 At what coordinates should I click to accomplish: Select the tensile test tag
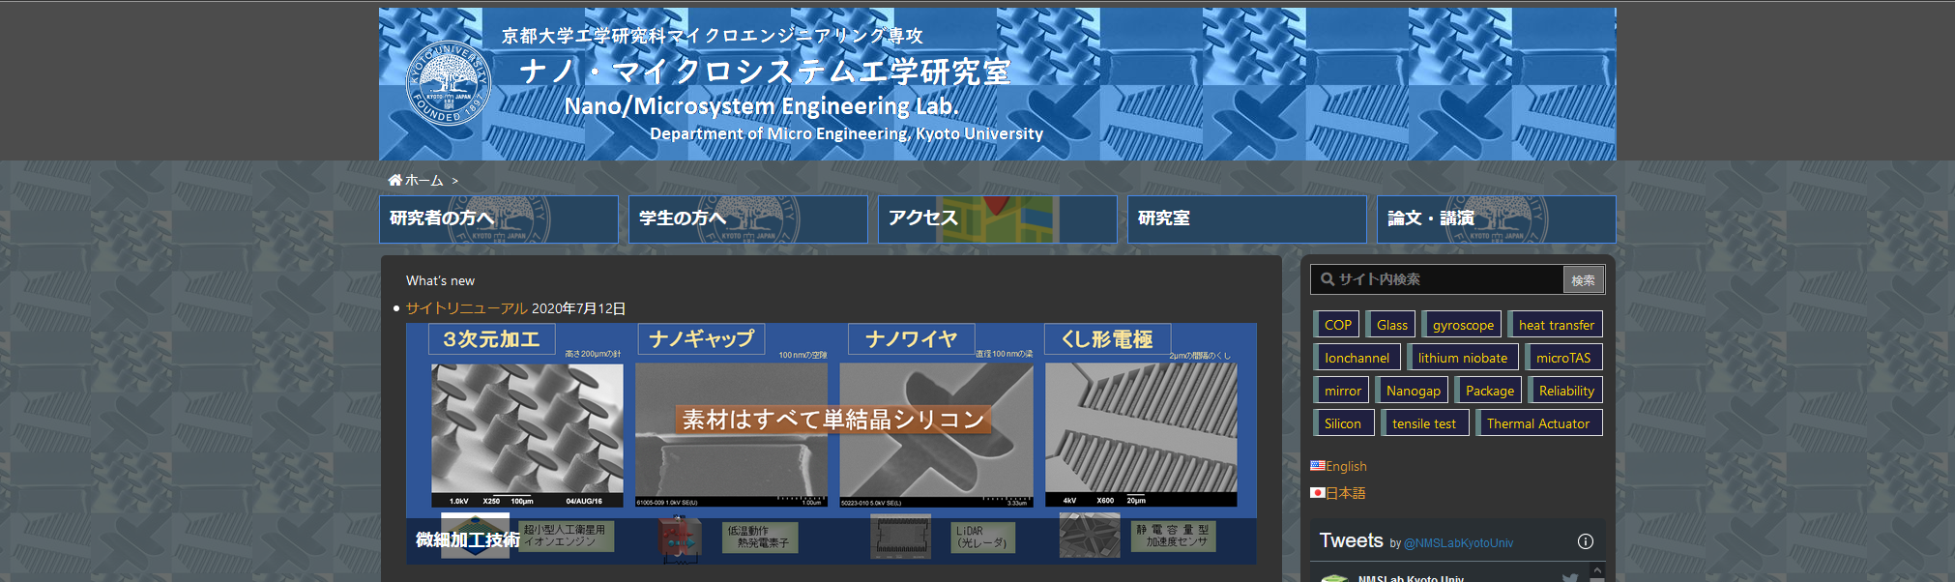point(1423,423)
